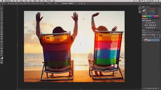Toggle relative positioning triangle in options bar
The height and width of the screenshot is (90, 161).
(x=16, y=3)
